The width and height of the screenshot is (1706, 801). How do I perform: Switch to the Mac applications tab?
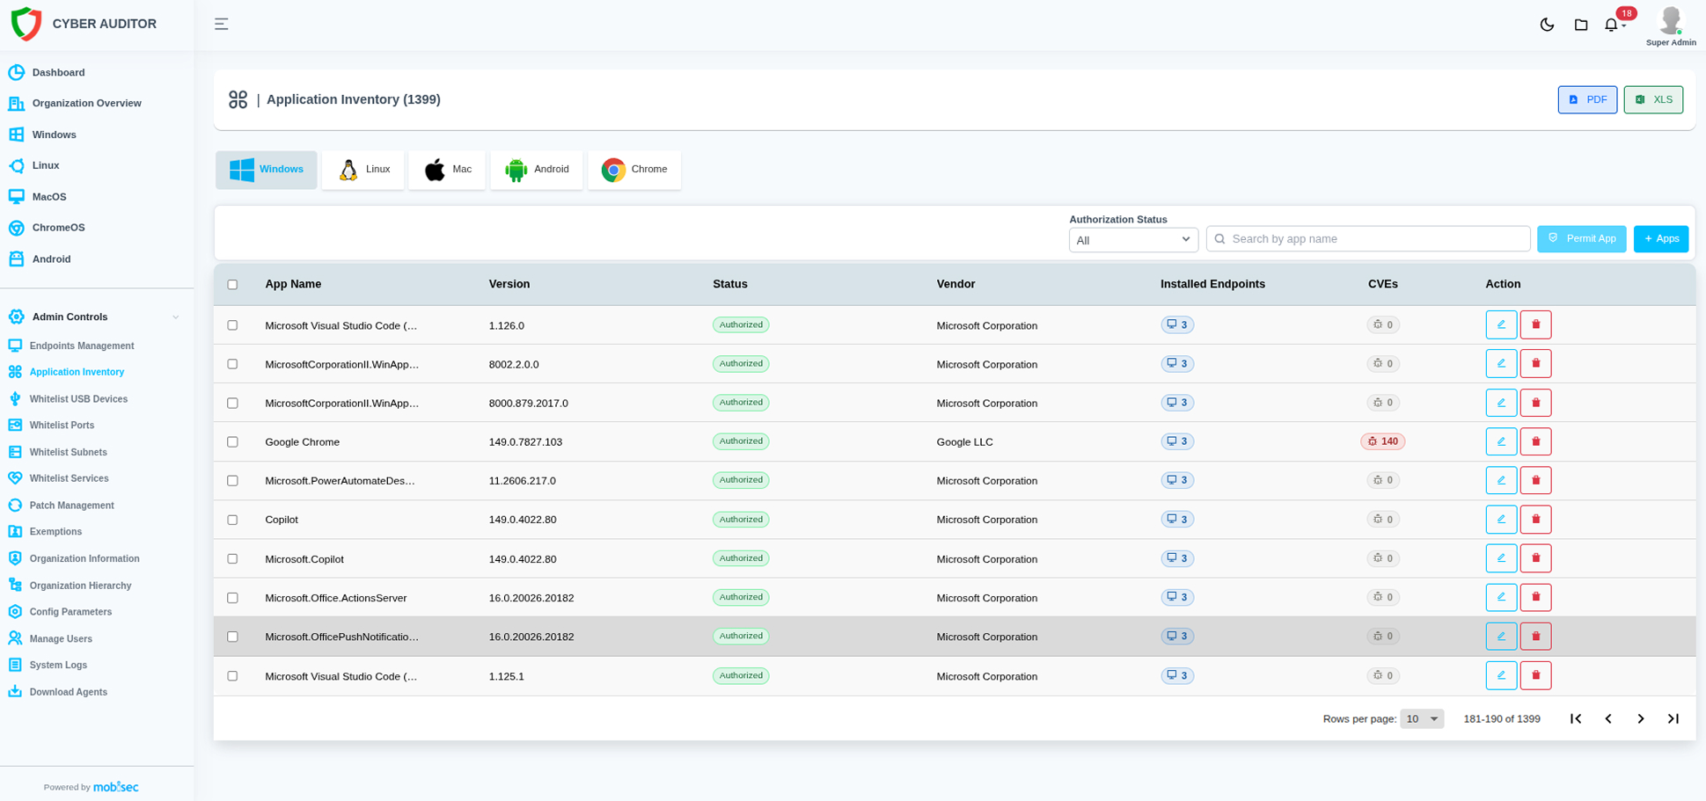(x=447, y=170)
